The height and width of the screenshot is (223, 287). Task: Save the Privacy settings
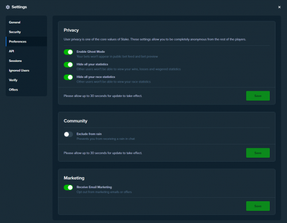point(258,96)
